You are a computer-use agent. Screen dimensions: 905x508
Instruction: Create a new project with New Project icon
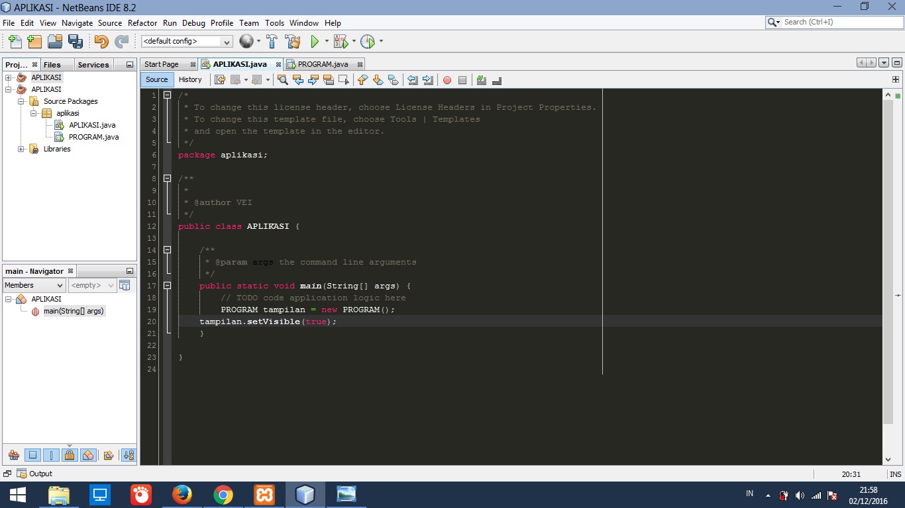[x=34, y=41]
